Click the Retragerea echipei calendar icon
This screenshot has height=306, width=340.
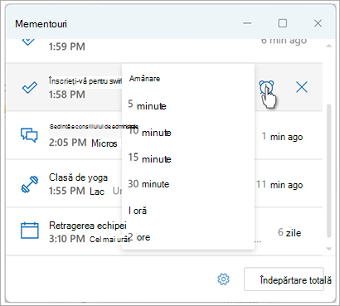pyautogui.click(x=30, y=231)
